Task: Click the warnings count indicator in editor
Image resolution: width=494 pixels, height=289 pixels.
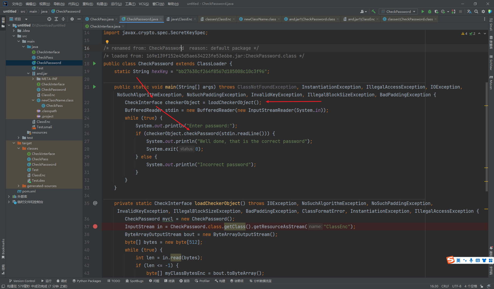Action: (464, 33)
